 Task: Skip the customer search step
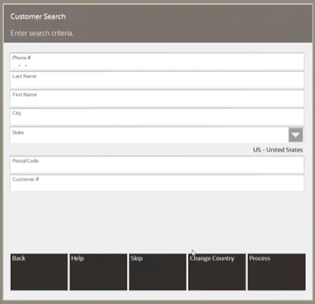coord(157,272)
